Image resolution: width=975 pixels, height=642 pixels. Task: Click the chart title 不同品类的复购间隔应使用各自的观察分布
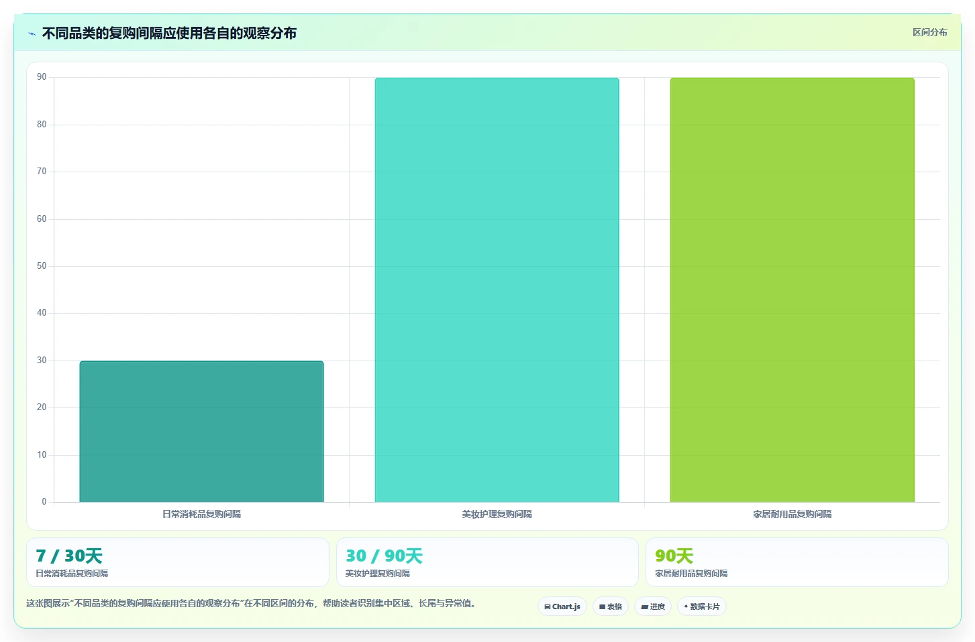[x=169, y=34]
